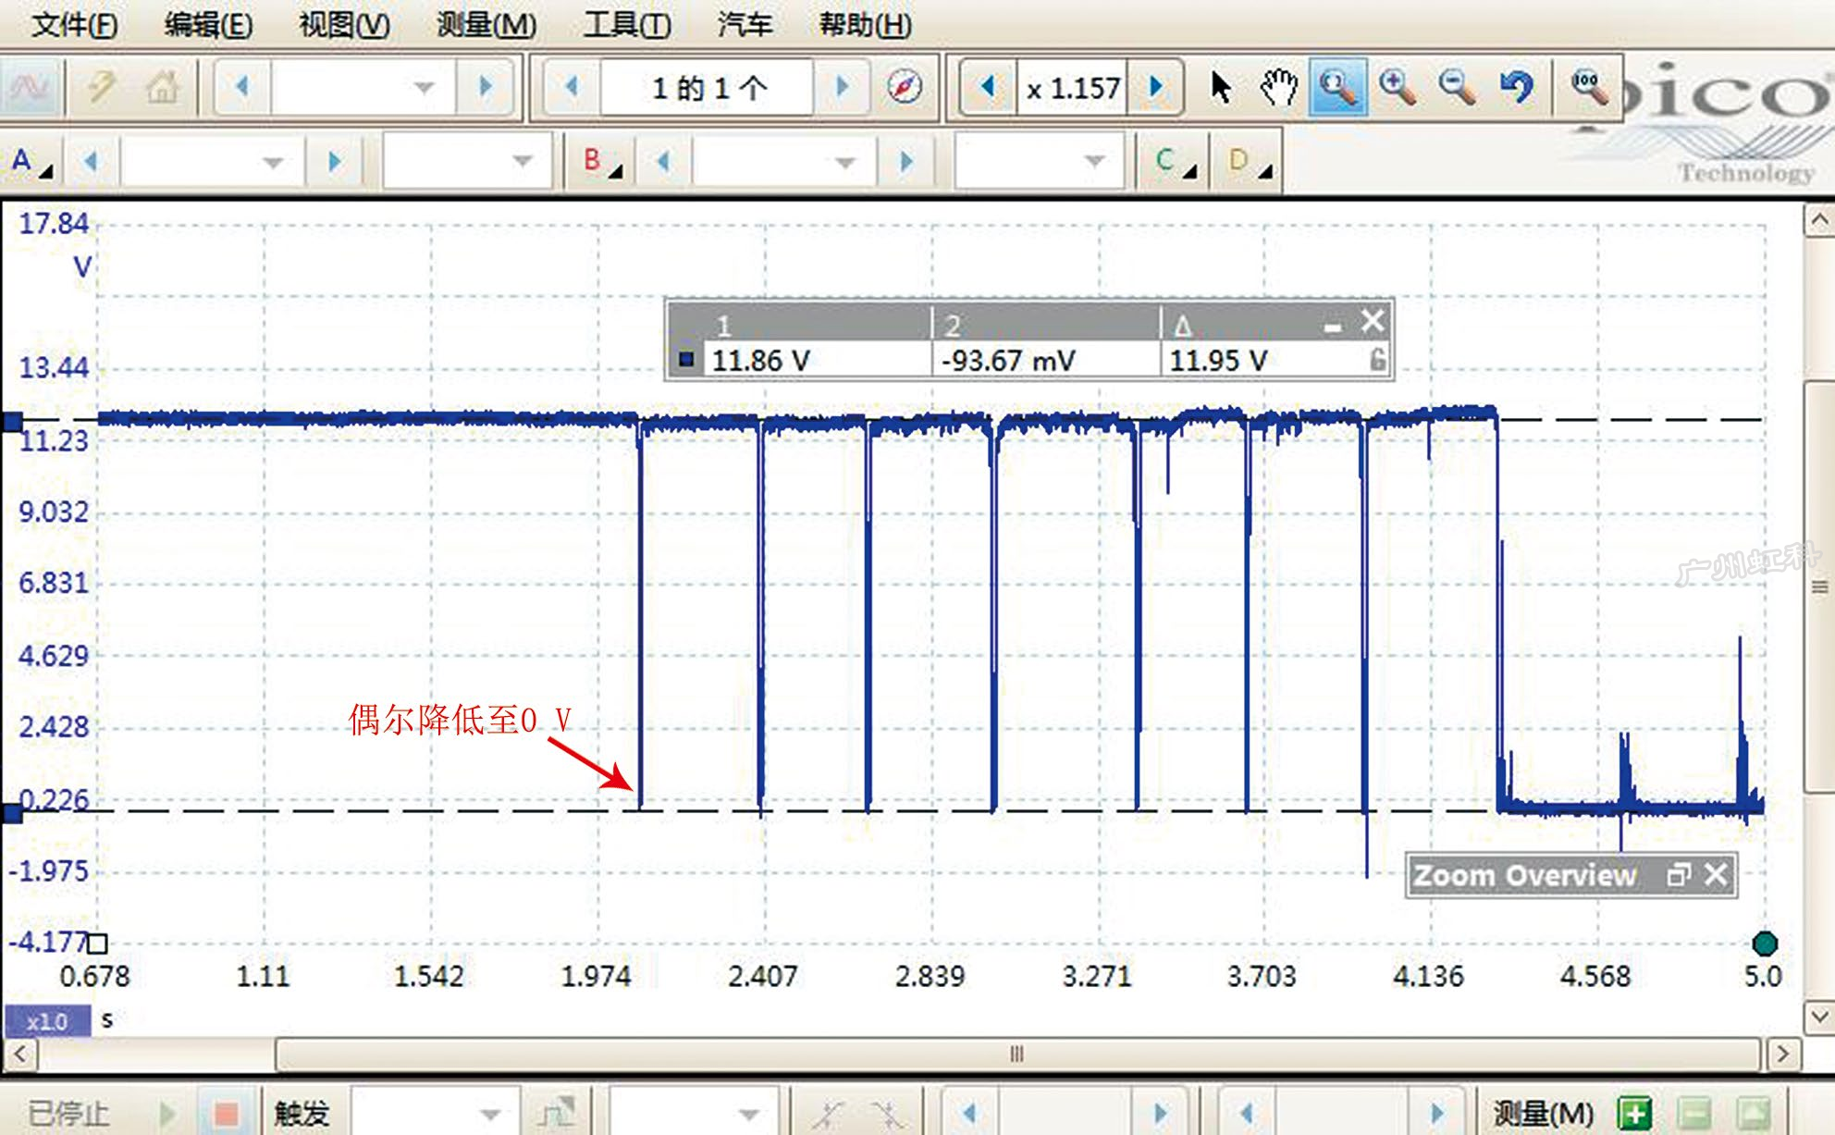Activate the zoom window magnifier tool
Viewport: 1835px width, 1135px height.
1337,88
